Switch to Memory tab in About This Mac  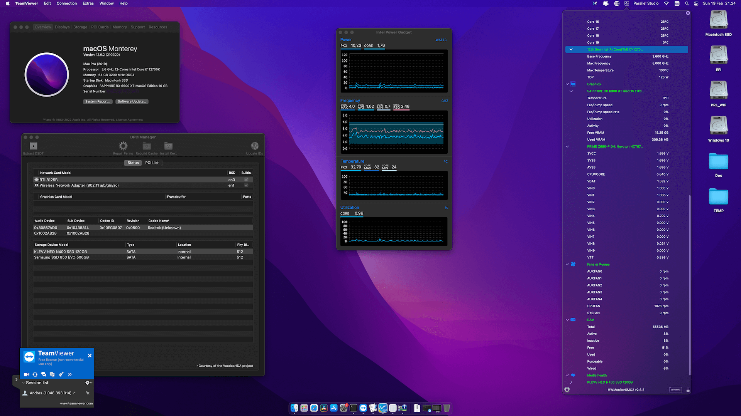click(120, 27)
